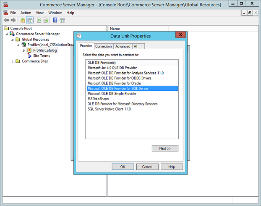261x206 pixels.
Task: Click the Name column header
Action: coord(138,29)
